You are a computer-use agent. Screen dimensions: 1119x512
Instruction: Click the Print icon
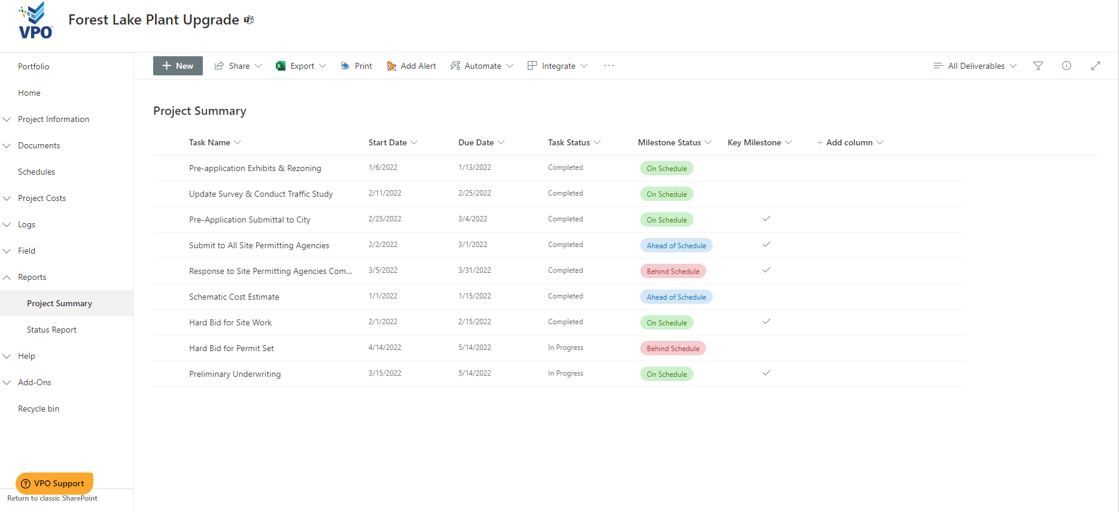345,66
